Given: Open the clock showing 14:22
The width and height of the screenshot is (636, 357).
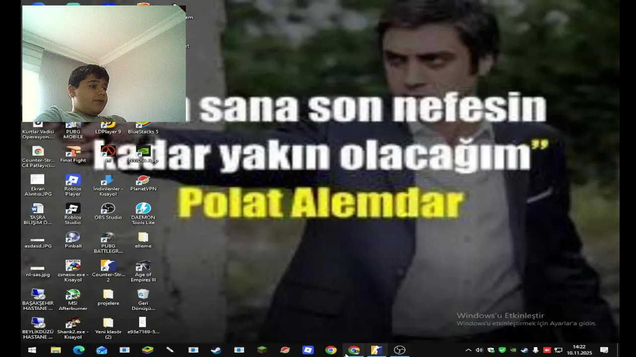Looking at the screenshot, I should pyautogui.click(x=579, y=350).
